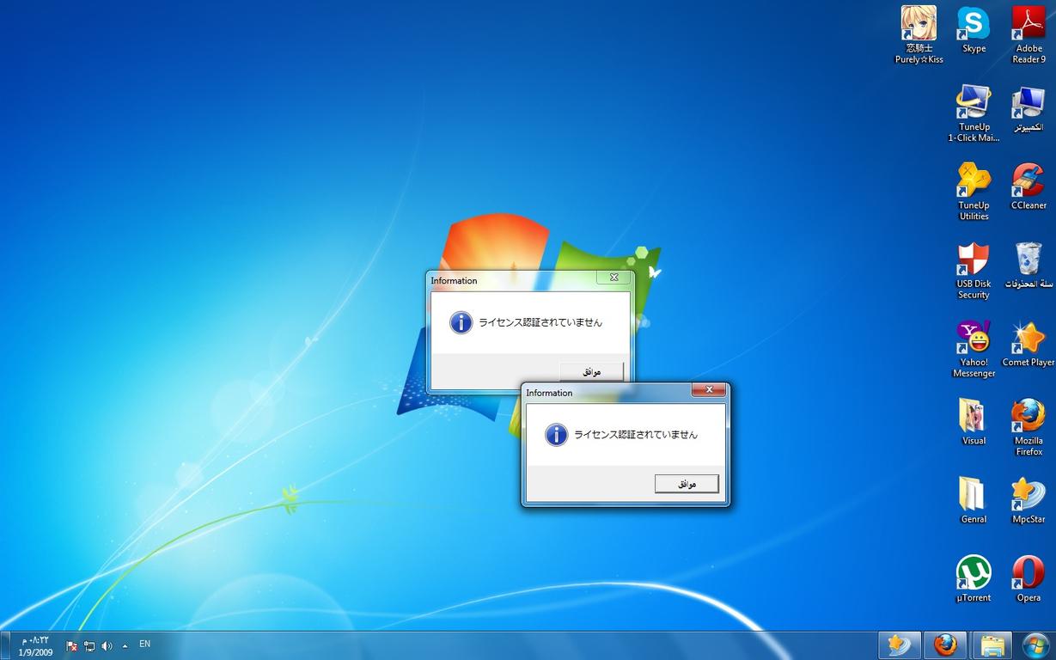Select the µTorrent desktop shortcut
The height and width of the screenshot is (660, 1056).
(974, 573)
